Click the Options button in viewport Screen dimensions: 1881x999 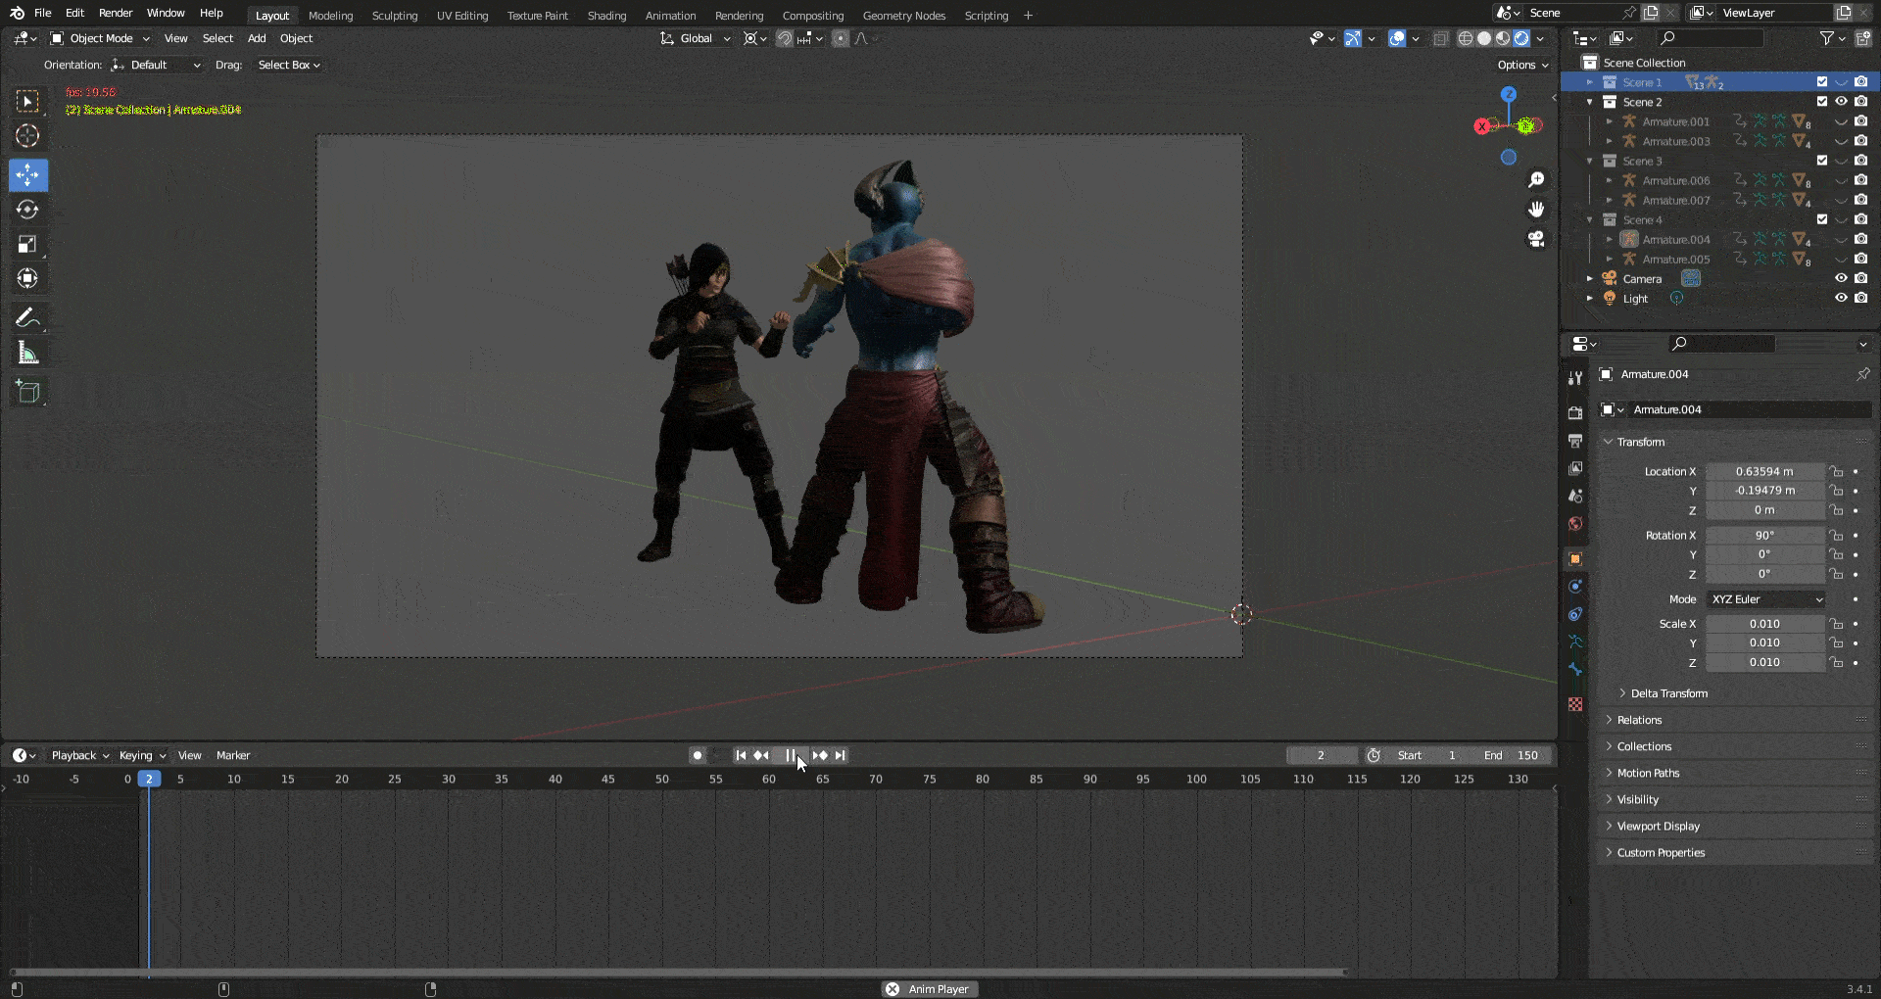pos(1522,65)
